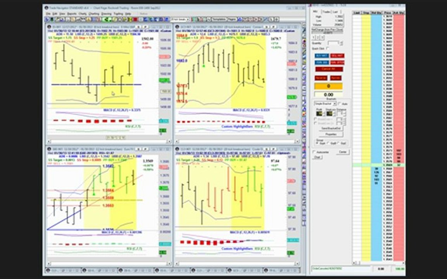The height and width of the screenshot is (279, 447).
Task: Click the Chart button in order panel
Action: click(x=317, y=157)
